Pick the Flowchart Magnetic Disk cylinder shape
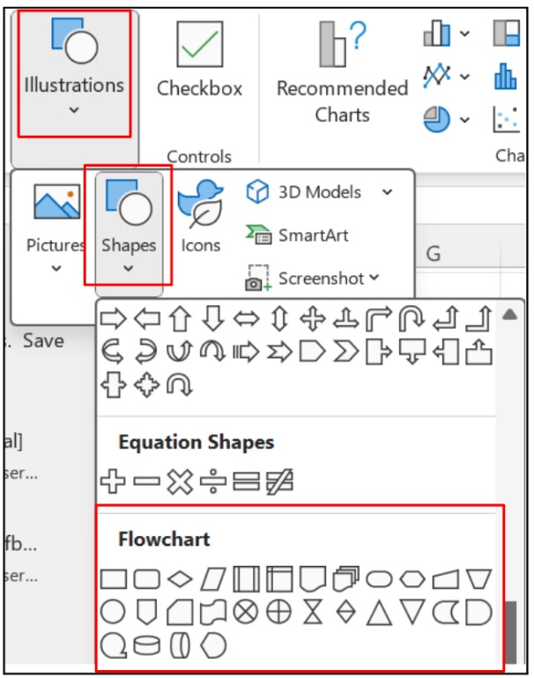 pyautogui.click(x=146, y=646)
